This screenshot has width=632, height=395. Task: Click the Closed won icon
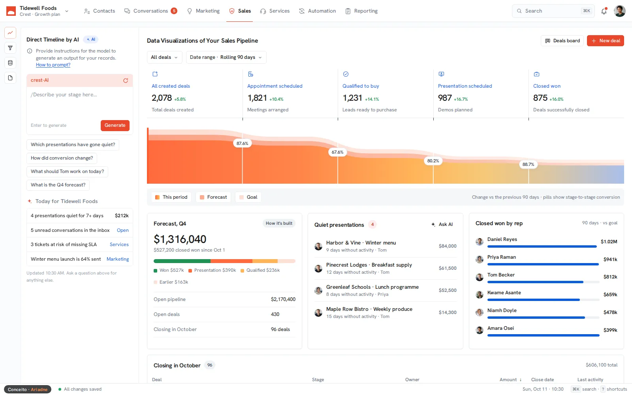[536, 74]
